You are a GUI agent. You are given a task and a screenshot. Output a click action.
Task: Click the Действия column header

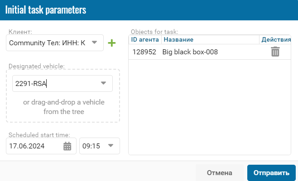click(275, 39)
